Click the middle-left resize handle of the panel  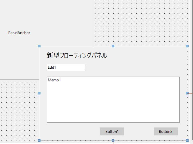click(x=39, y=93)
